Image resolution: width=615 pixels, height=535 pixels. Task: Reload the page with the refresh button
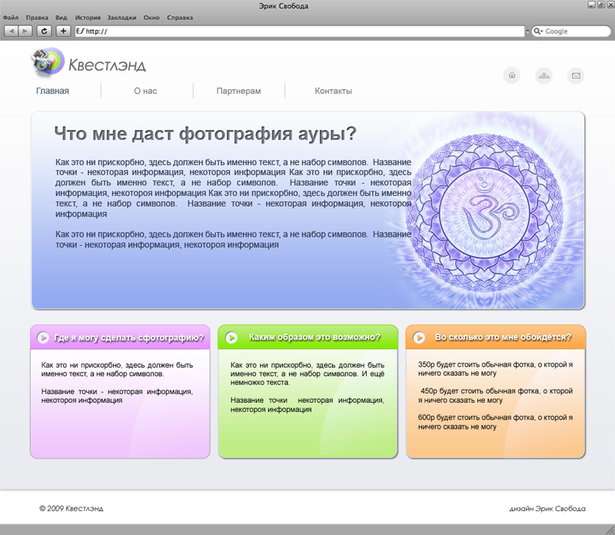[44, 31]
